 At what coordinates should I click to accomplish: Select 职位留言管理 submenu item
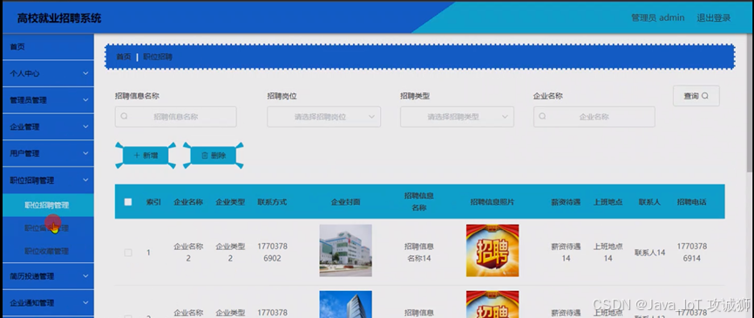pyautogui.click(x=48, y=228)
